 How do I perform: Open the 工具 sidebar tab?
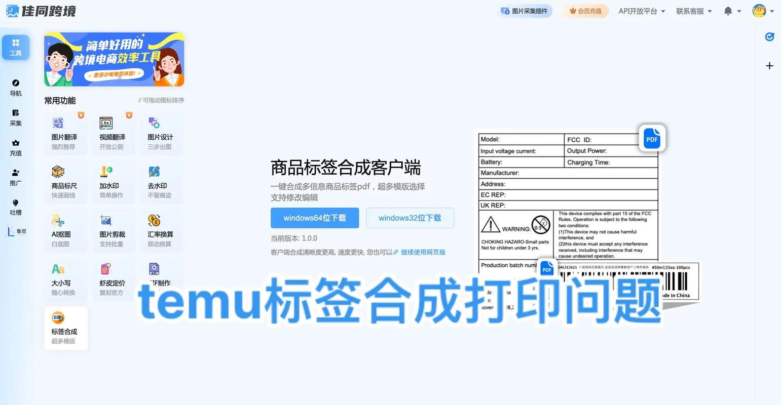click(16, 47)
